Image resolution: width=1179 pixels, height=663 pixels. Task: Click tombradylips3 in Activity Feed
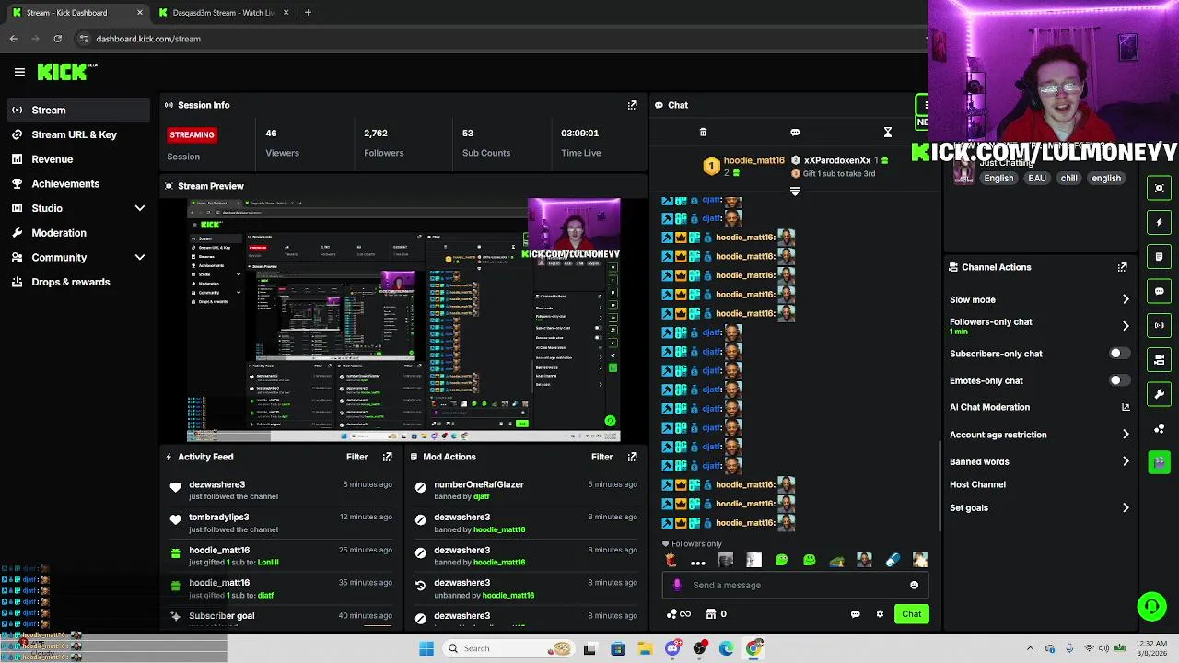point(219,518)
